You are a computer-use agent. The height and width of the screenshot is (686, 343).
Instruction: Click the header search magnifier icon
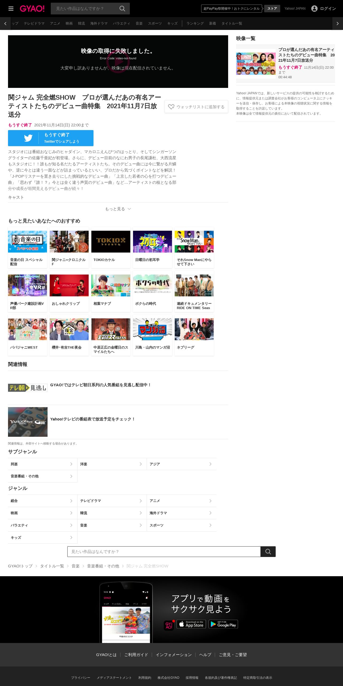click(122, 9)
